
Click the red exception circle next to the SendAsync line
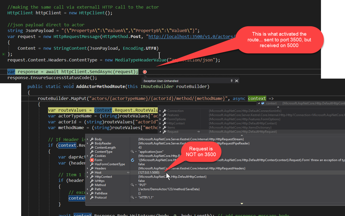click(x=145, y=72)
